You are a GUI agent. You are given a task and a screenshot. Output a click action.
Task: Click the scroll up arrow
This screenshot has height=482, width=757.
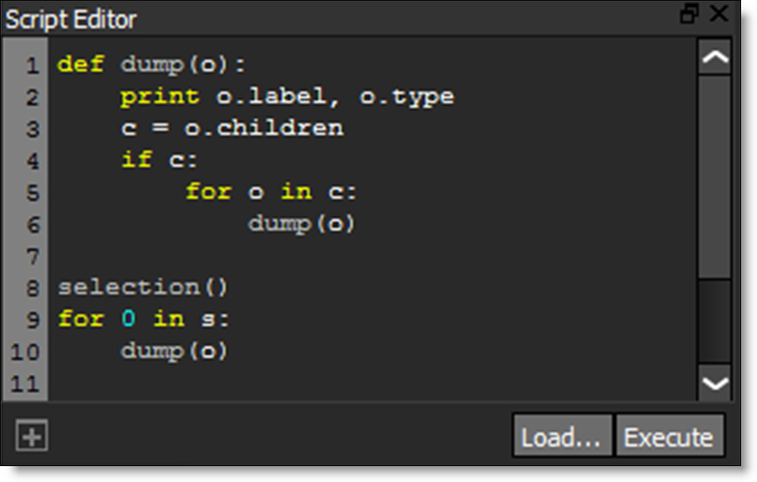[x=714, y=58]
